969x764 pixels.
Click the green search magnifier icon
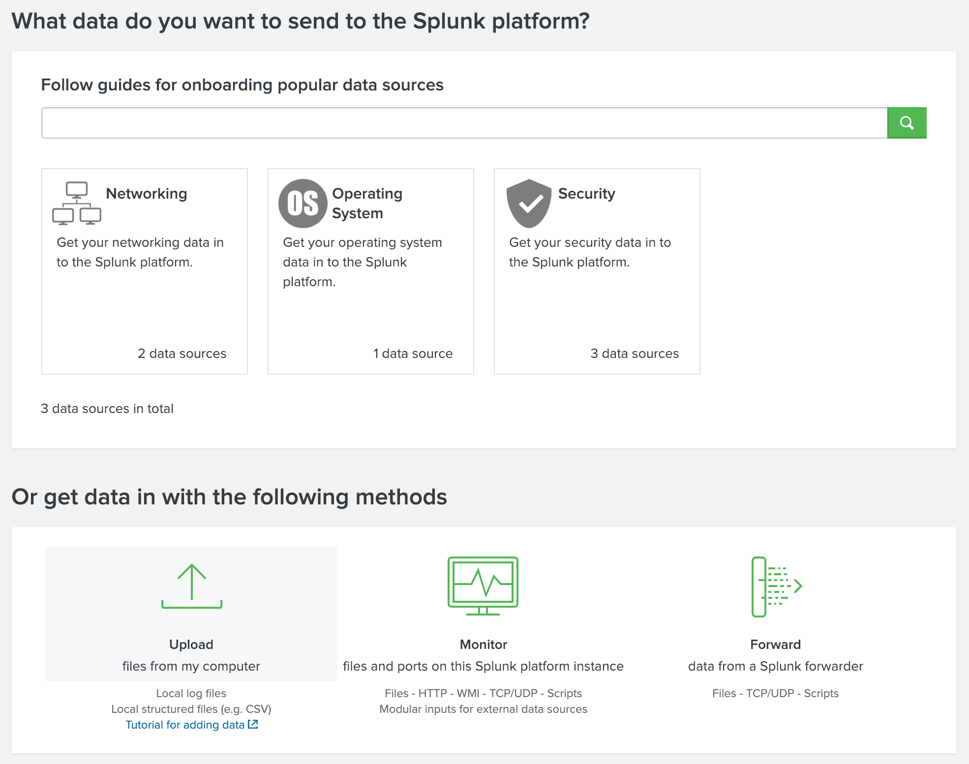(907, 122)
